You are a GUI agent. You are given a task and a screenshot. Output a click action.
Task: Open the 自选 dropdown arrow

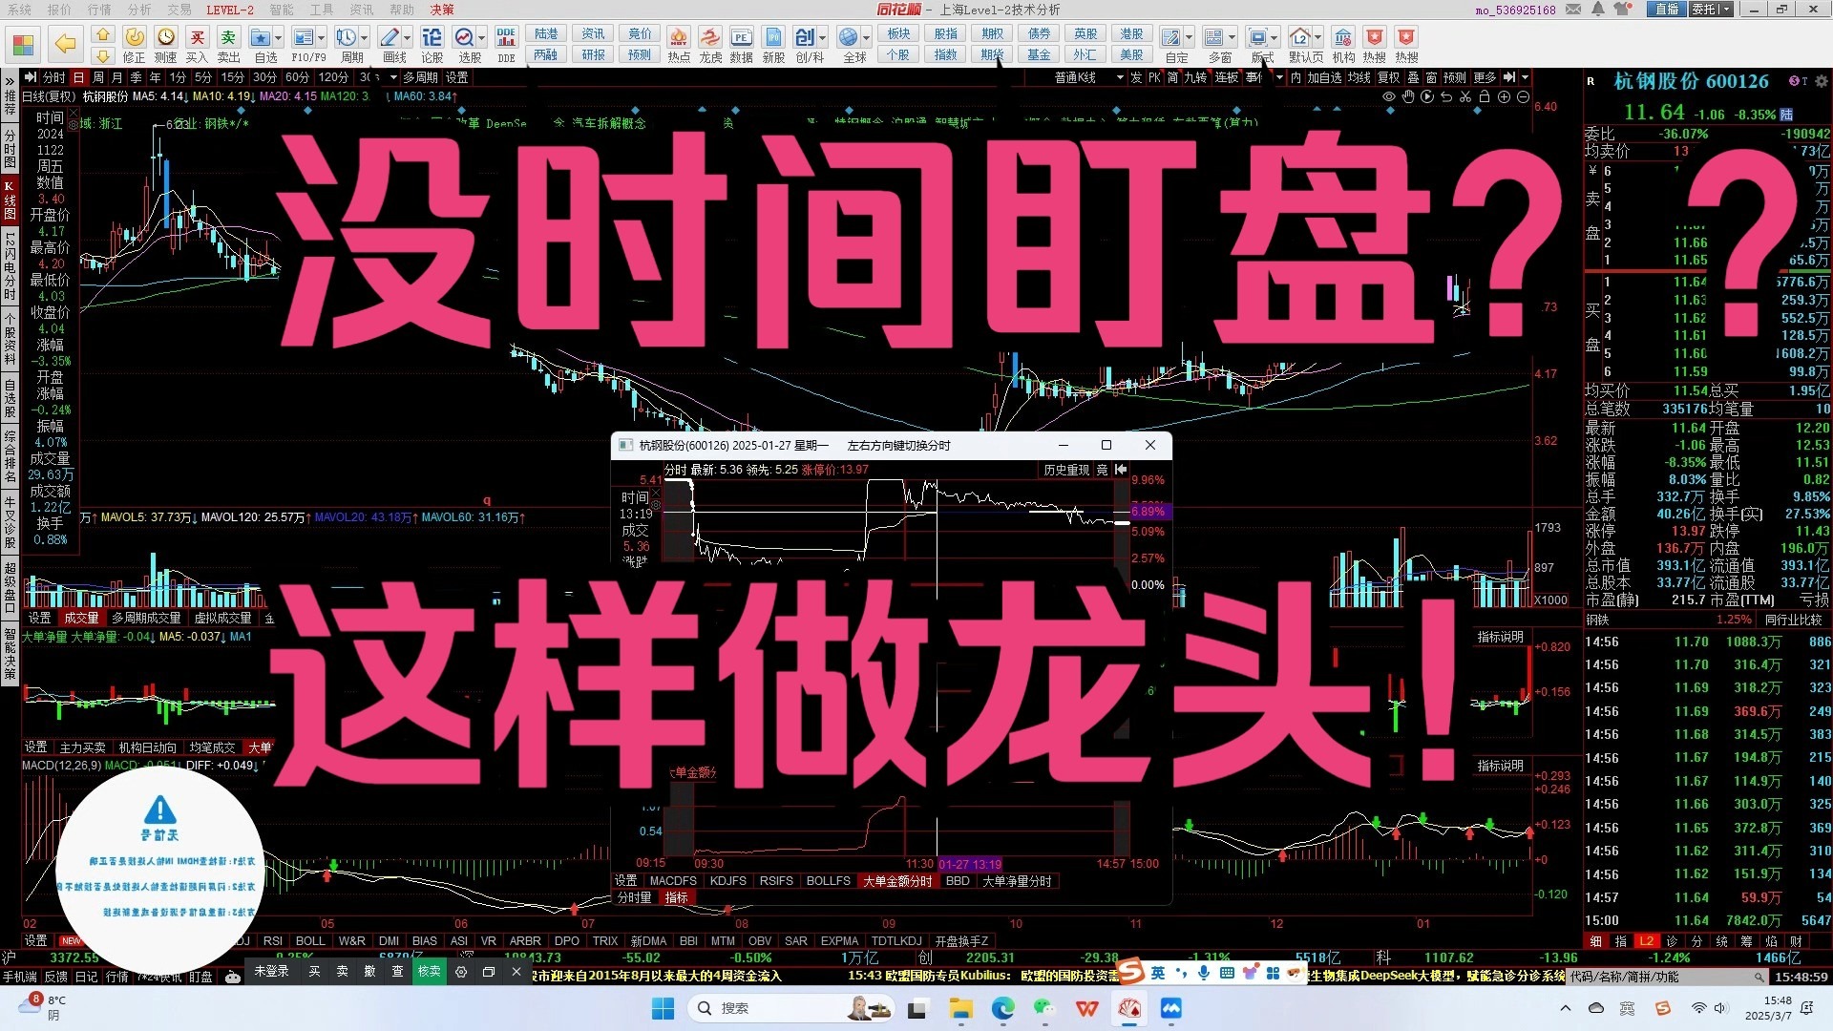[x=279, y=38]
